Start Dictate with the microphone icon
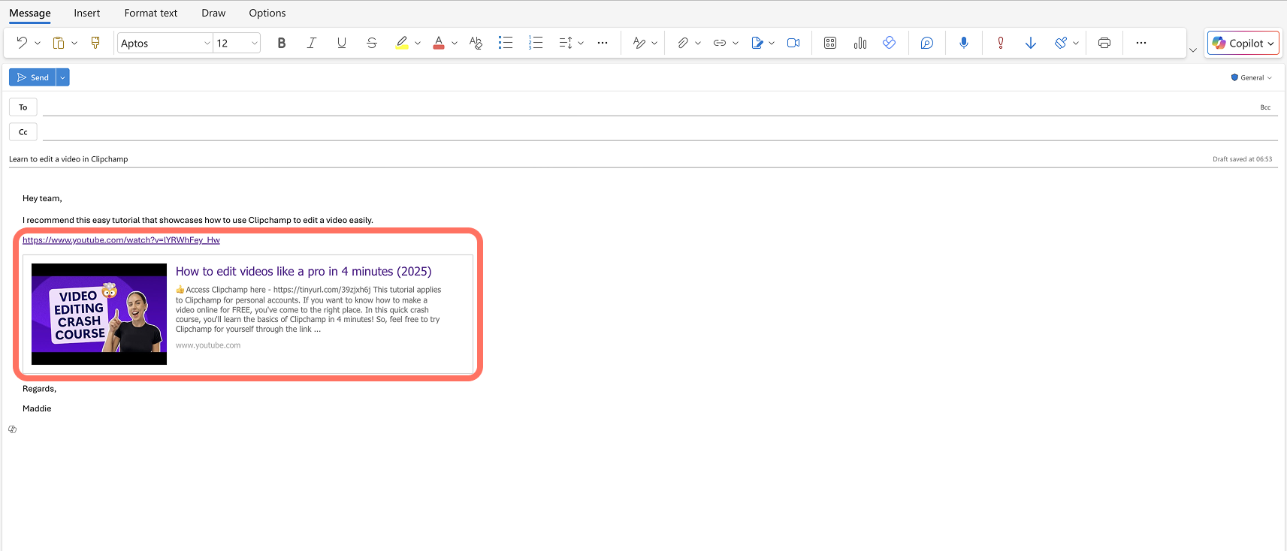Image resolution: width=1287 pixels, height=551 pixels. click(964, 43)
